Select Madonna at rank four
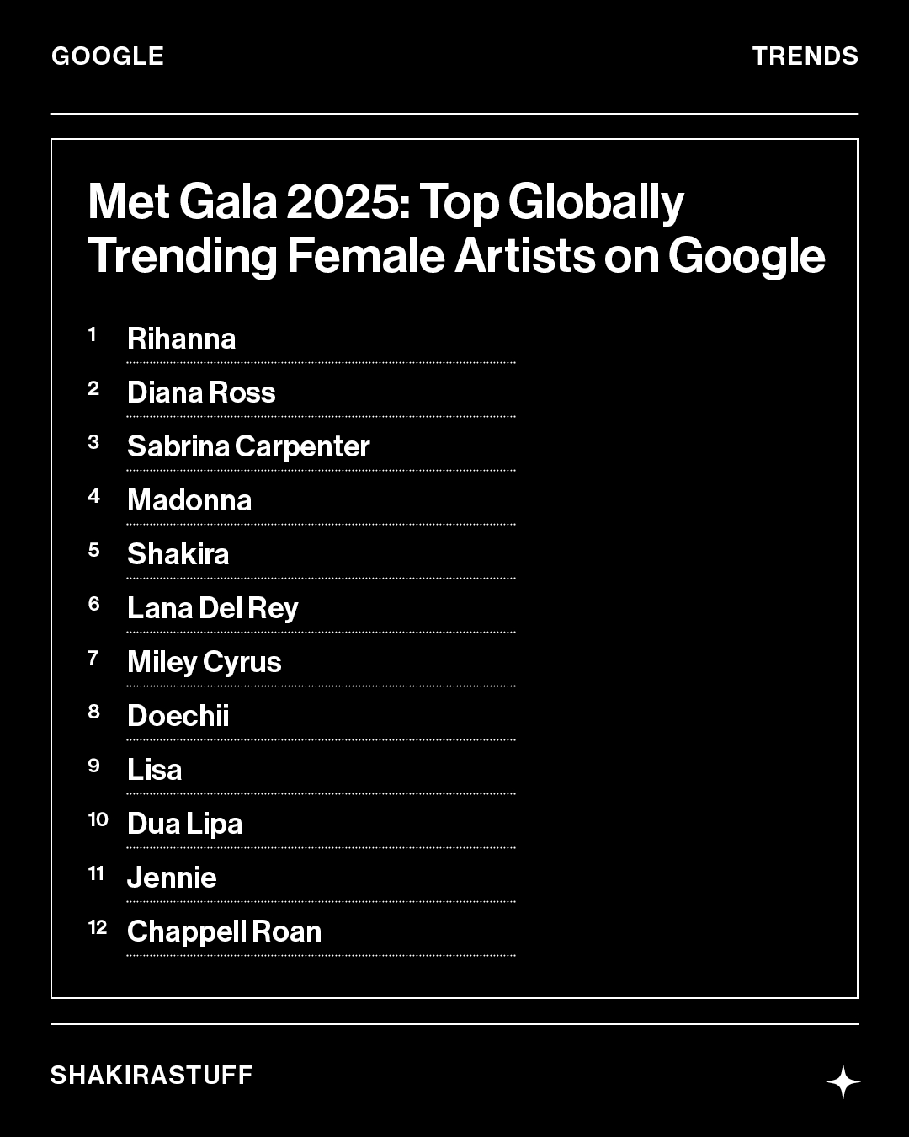Screen dimensions: 909x1137 tap(189, 500)
